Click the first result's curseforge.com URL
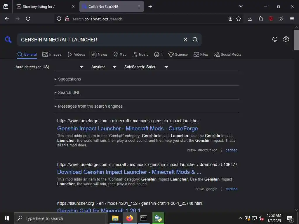 (x=128, y=121)
